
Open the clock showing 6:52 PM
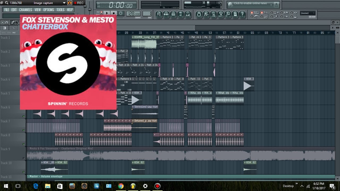(319, 186)
